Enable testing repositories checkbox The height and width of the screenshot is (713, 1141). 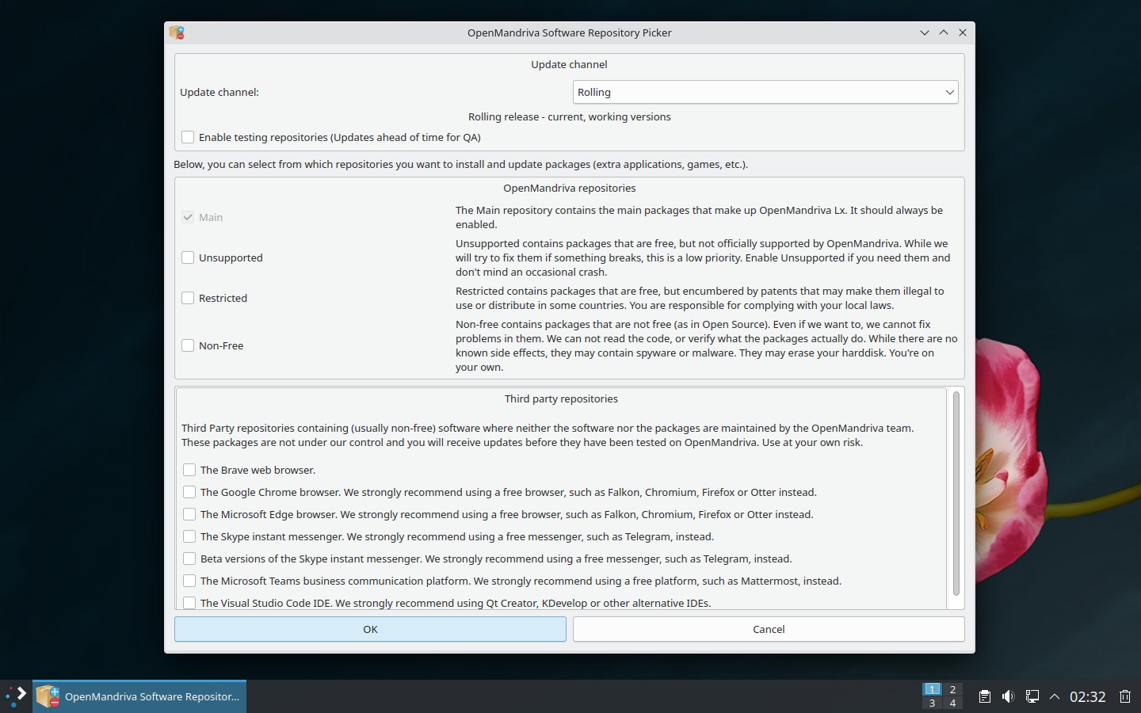coord(188,137)
